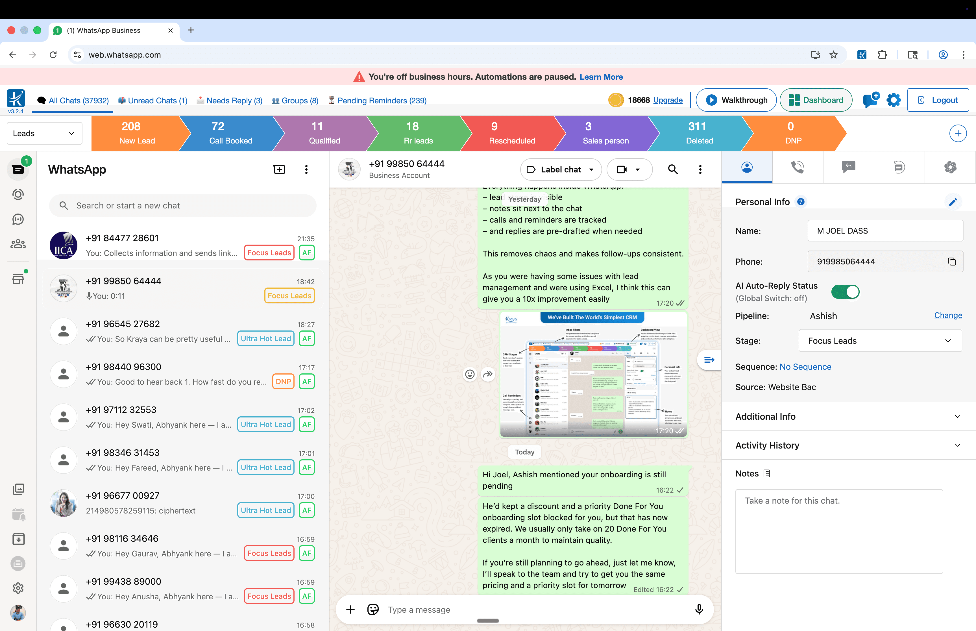Expand the Additional Info section
The image size is (976, 631).
coord(848,416)
